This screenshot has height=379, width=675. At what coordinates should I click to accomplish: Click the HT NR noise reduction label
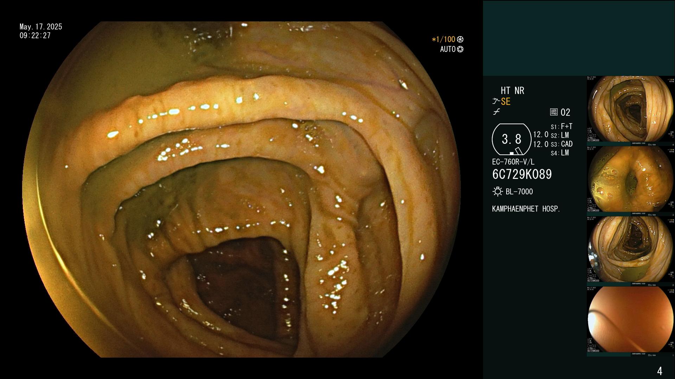pyautogui.click(x=512, y=91)
